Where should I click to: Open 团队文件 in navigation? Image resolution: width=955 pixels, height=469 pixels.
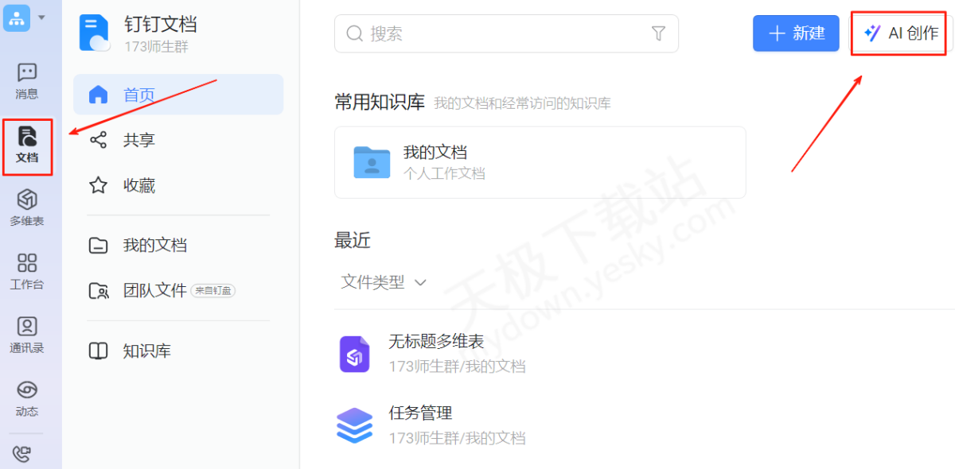[178, 291]
